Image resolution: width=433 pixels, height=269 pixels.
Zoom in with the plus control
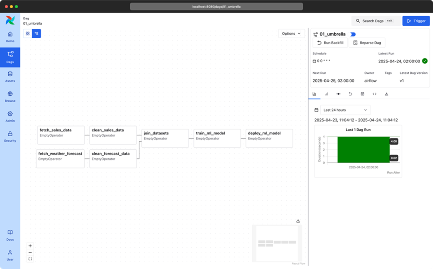[30, 246]
